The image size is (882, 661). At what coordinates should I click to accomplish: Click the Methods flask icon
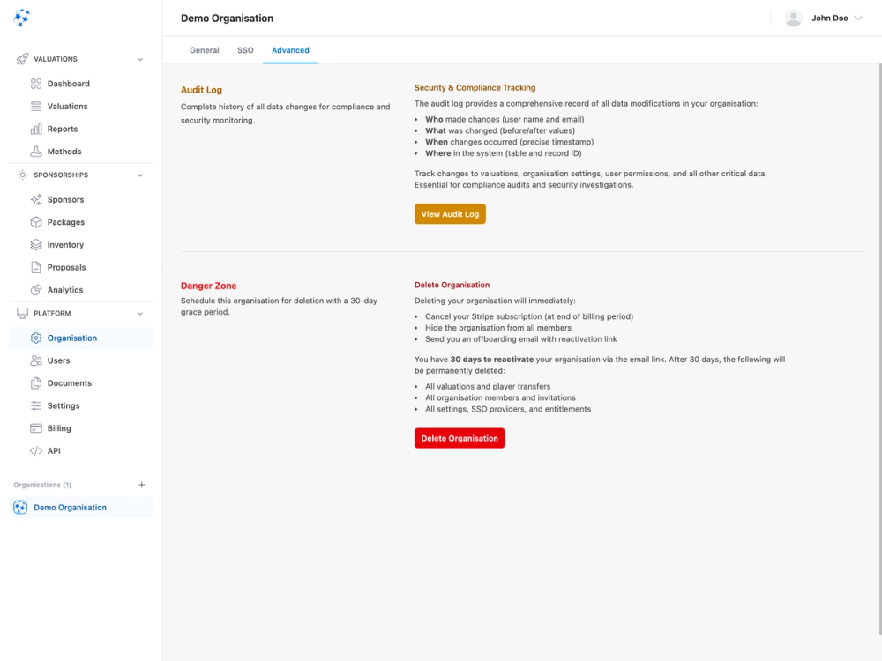point(36,152)
